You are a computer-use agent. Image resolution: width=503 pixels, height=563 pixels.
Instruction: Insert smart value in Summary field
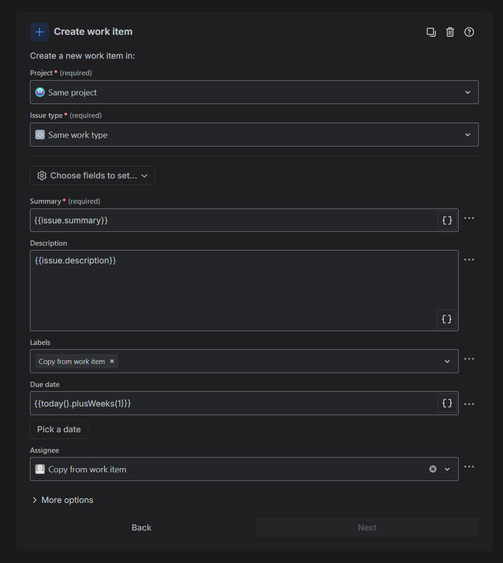click(447, 220)
